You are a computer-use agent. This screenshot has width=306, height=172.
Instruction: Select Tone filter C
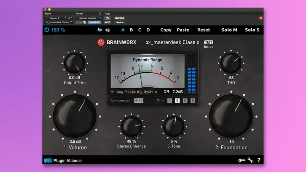185,101
